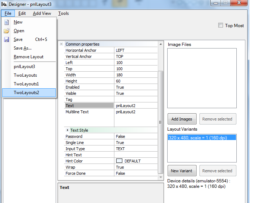Click the Wrap value True
Image resolution: width=278 pixels, height=203 pixels.
coord(136,167)
